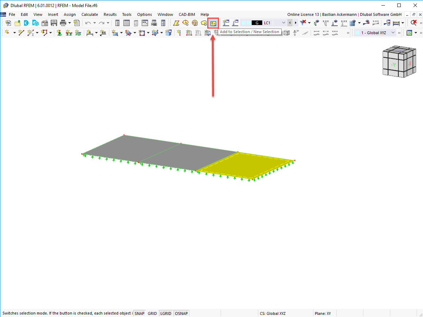Viewport: 423px width, 317px height.
Task: Open the Insert menu
Action: [53, 14]
